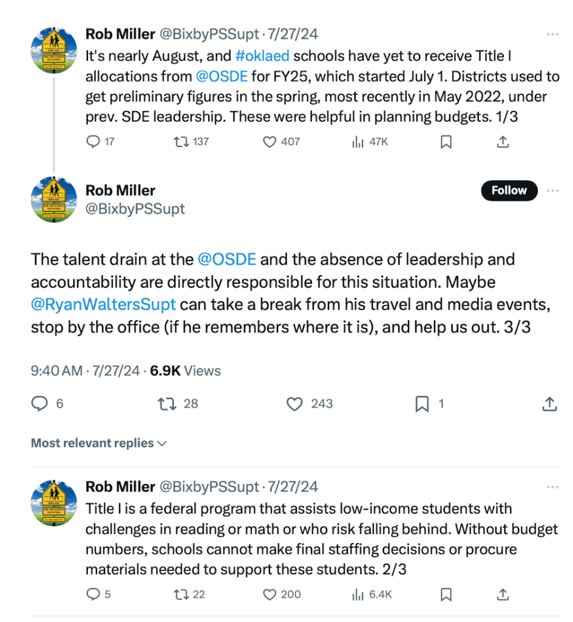573x622 pixels.
Task: Share the first tweet using the share icon
Action: point(503,142)
